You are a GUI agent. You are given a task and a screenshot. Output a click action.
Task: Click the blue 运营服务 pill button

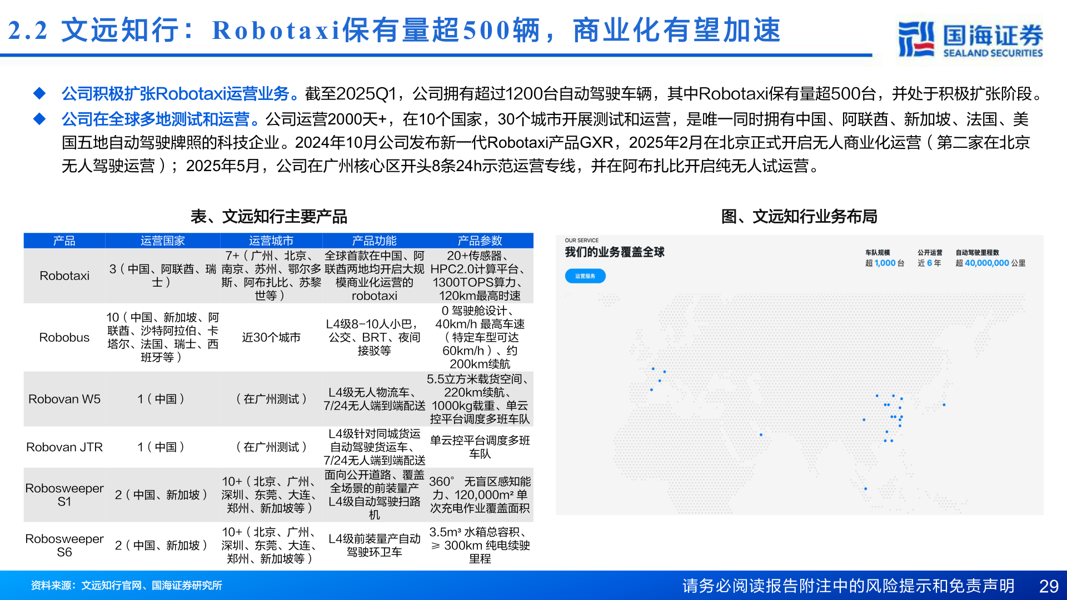585,276
